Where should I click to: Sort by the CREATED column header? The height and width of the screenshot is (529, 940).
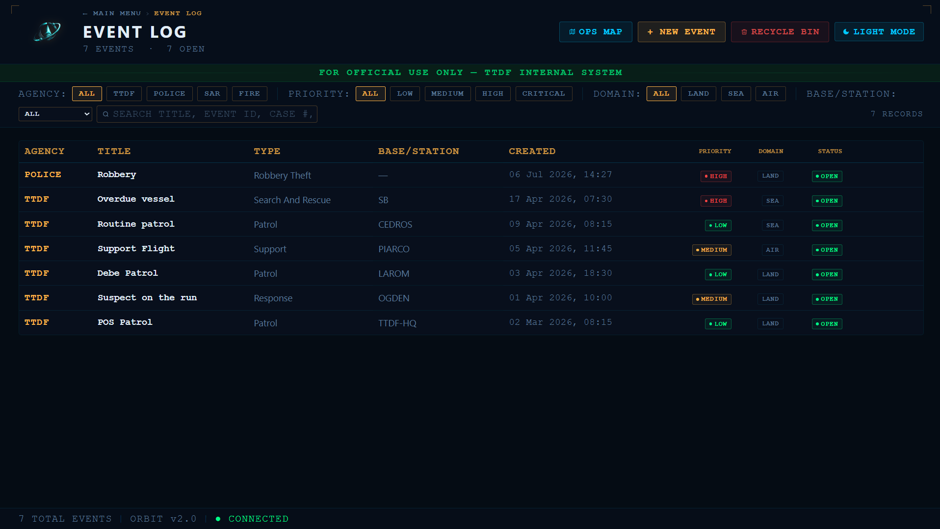click(x=532, y=151)
